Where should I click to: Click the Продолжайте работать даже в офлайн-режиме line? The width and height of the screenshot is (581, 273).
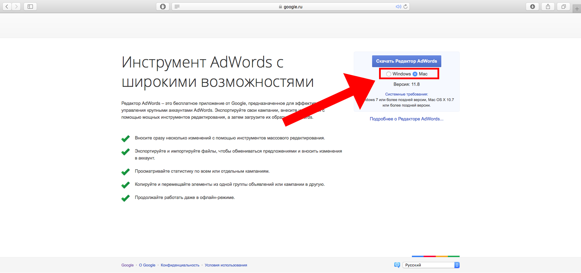(x=185, y=198)
